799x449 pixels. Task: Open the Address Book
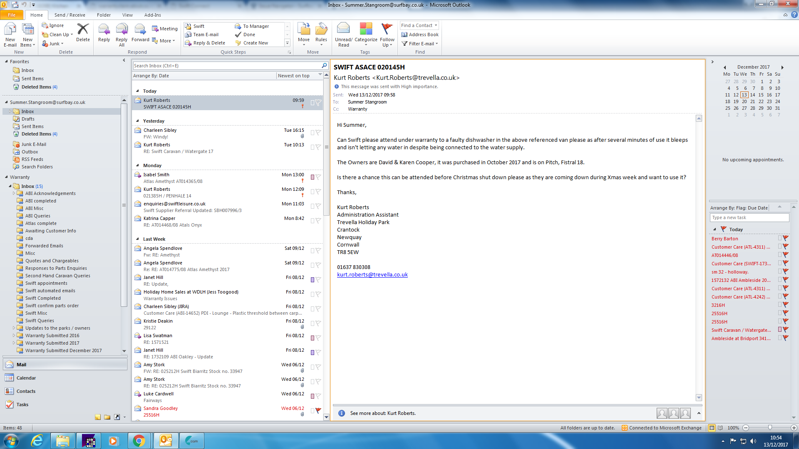coord(420,35)
